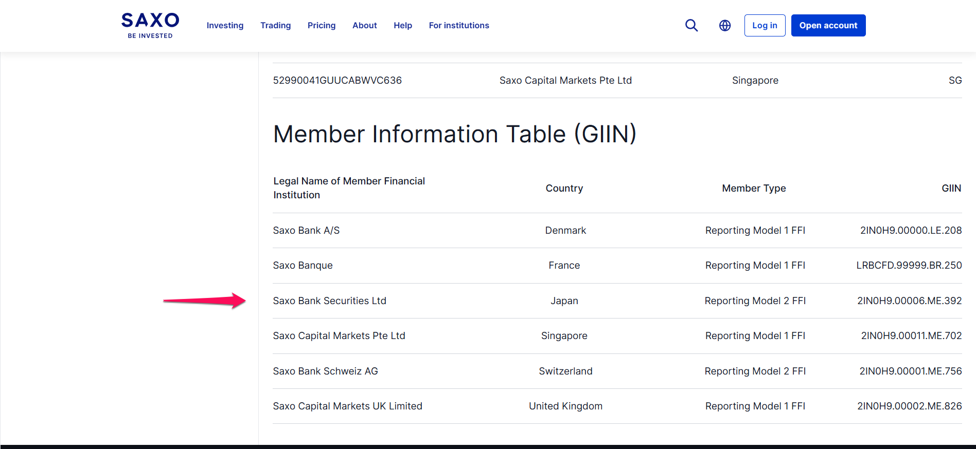Open the Pricing menu
The width and height of the screenshot is (976, 449).
click(322, 25)
